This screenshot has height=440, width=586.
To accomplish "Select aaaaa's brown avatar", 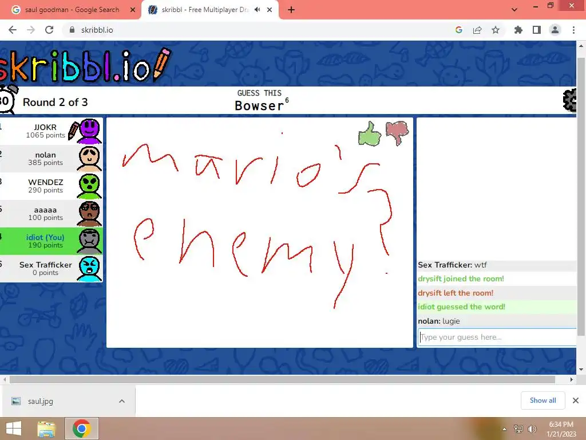I will point(89,214).
